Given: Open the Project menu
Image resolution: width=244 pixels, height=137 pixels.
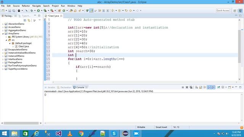Looking at the screenshot, I should (x=55, y=6).
